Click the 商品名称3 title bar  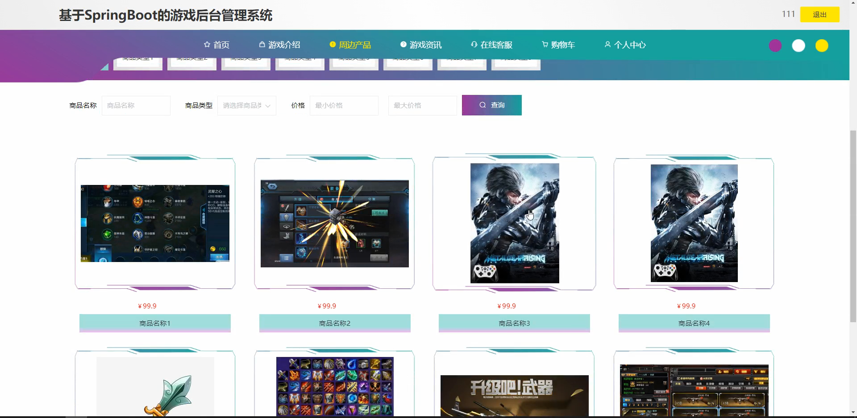click(x=514, y=323)
